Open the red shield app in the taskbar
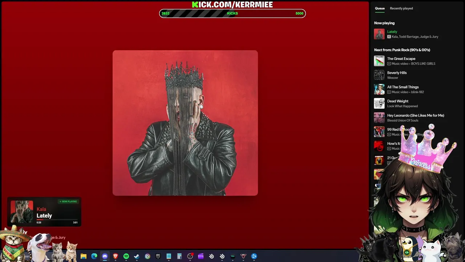Image resolution: width=465 pixels, height=262 pixels. click(243, 256)
